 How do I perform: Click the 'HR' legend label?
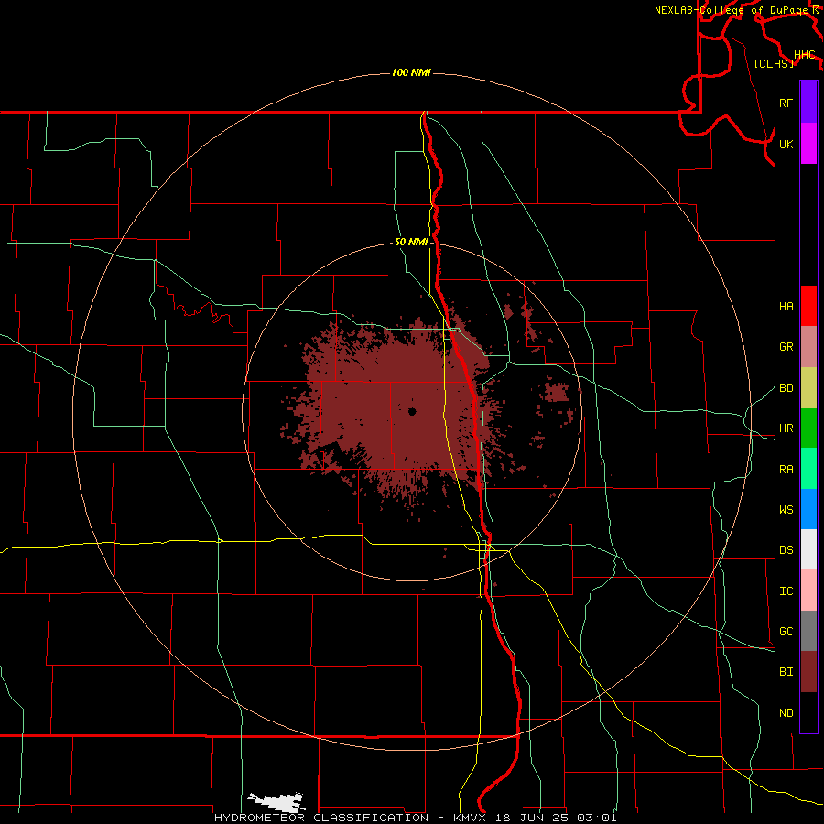coord(786,428)
